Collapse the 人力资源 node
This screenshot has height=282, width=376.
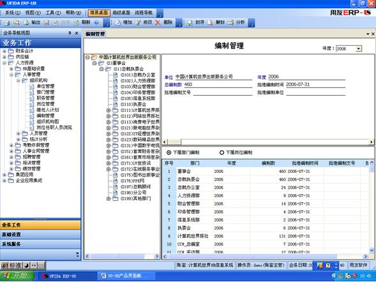click(4, 63)
